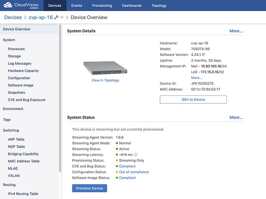Select the Tags section in sidebar
Image resolution: width=266 pixels, height=199 pixels.
point(7,120)
